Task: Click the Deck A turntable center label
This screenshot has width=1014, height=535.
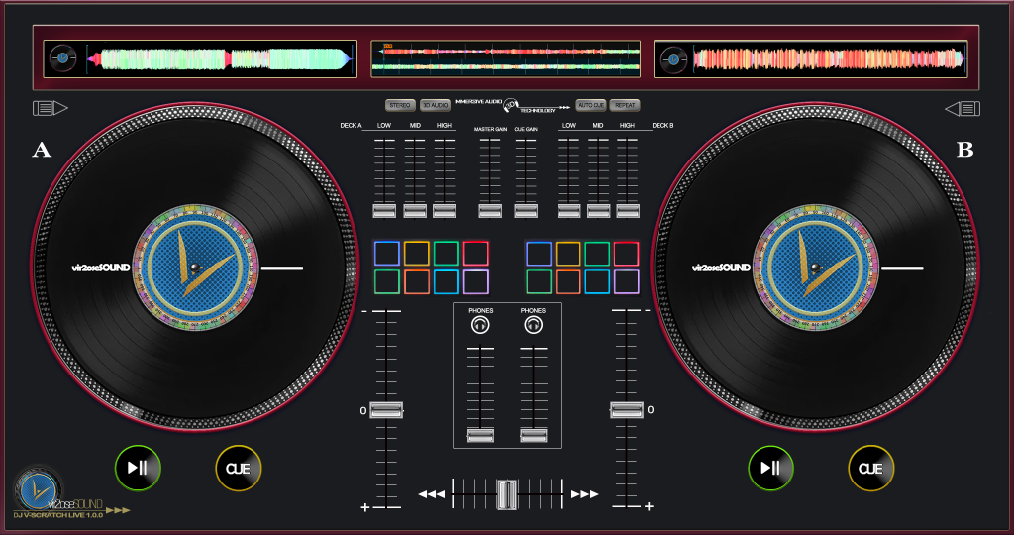Action: coord(195,267)
